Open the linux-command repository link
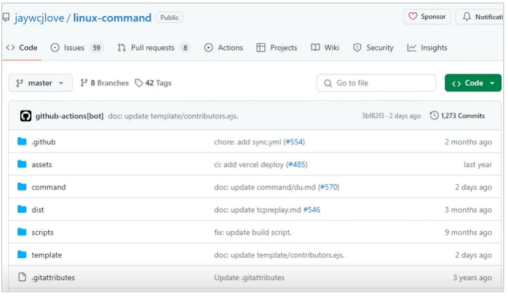This screenshot has height=296, width=508. tap(112, 18)
